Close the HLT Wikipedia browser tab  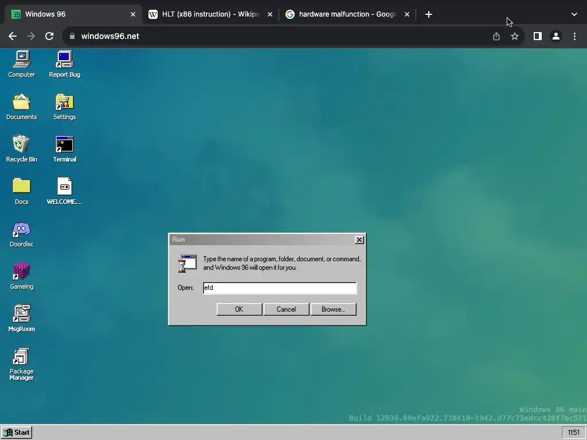(x=270, y=14)
